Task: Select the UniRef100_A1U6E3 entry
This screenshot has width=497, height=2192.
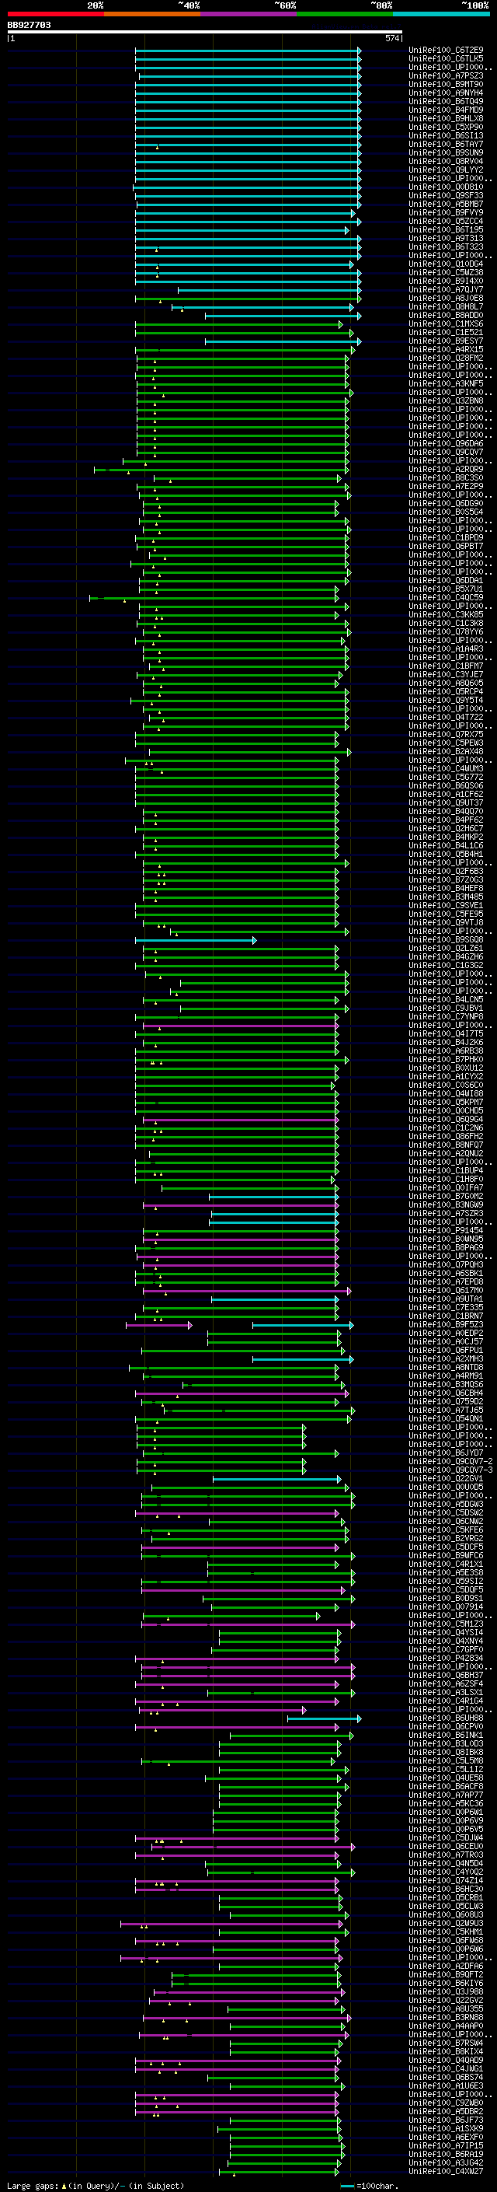Action: pos(446,2085)
